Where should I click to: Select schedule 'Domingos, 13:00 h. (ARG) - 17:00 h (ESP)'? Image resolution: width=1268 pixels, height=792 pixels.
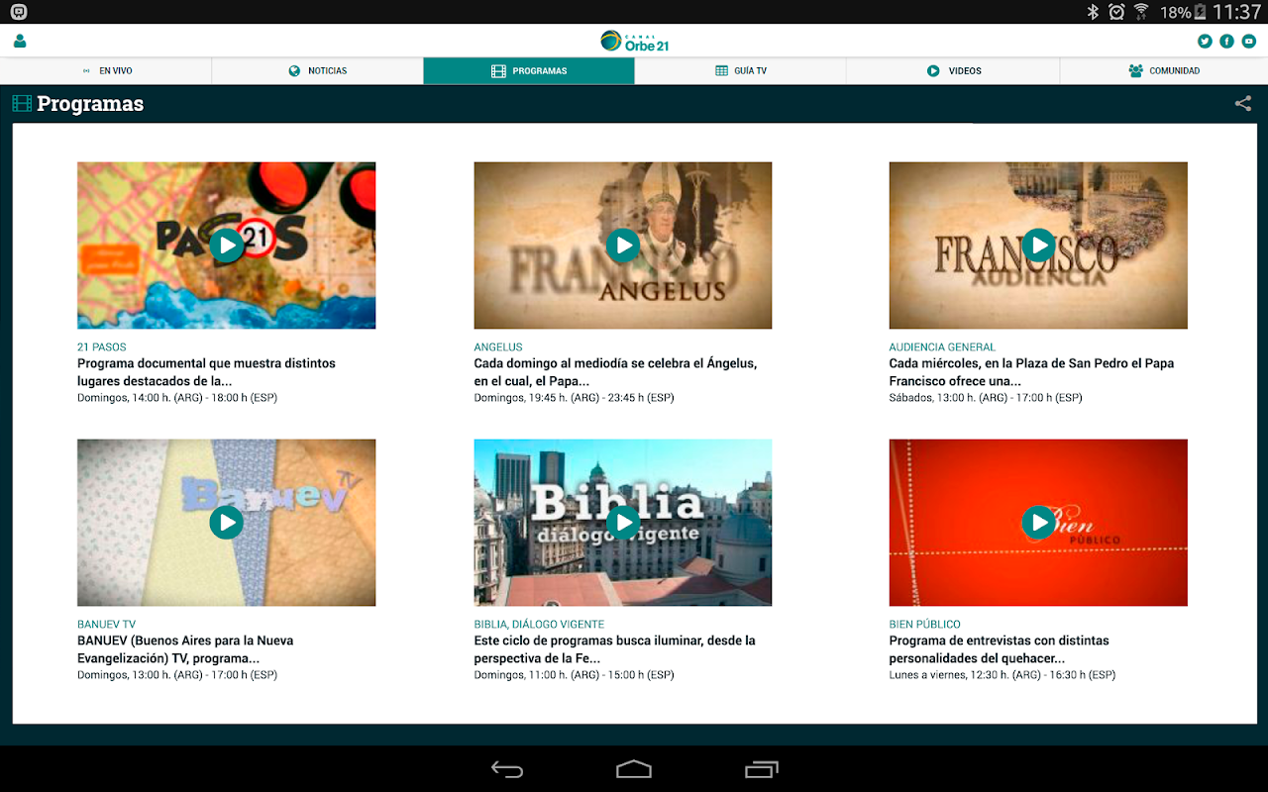177,675
